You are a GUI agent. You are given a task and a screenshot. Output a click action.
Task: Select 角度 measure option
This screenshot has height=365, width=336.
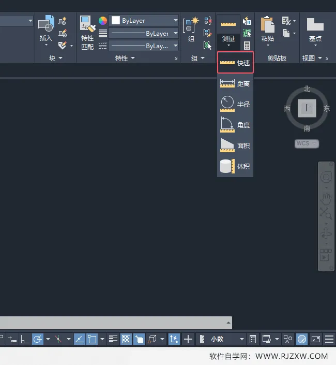tap(235, 125)
